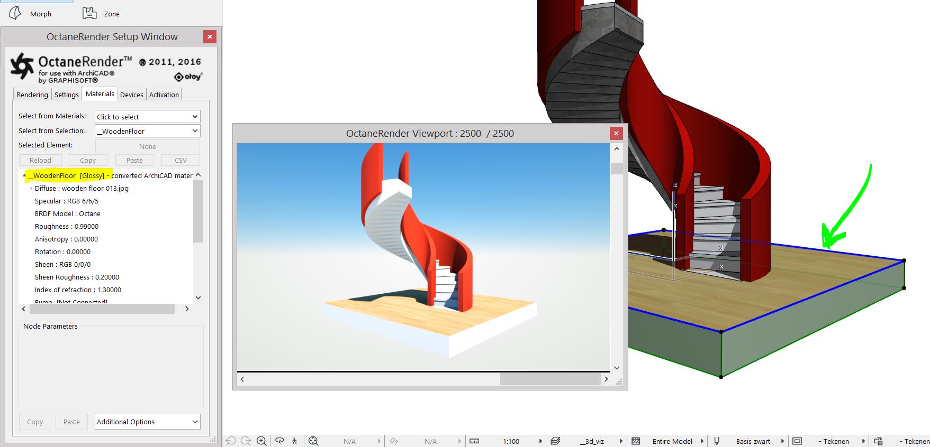Select the Rotation : 0.00000 row
Image resolution: width=930 pixels, height=447 pixels.
62,252
